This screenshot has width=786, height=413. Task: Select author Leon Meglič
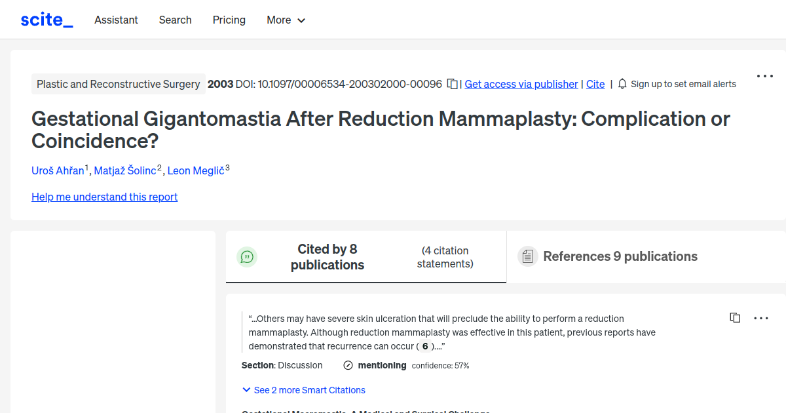click(195, 170)
